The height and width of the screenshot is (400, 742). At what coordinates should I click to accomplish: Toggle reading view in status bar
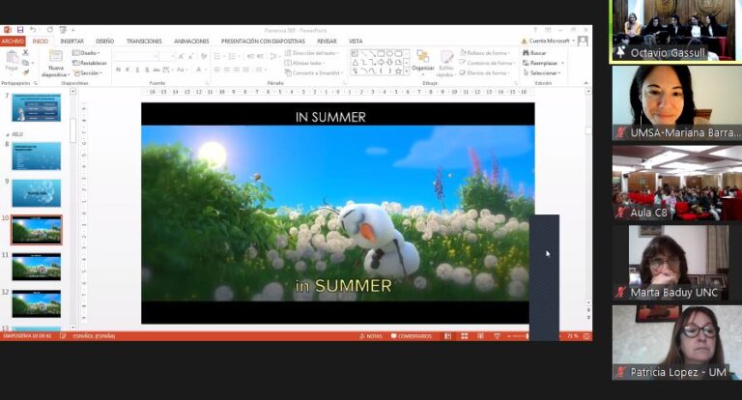point(480,336)
